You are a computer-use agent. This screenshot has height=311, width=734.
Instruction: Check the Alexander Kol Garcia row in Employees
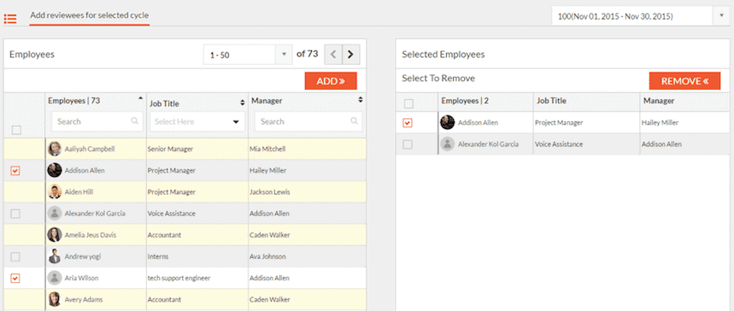[x=15, y=214]
